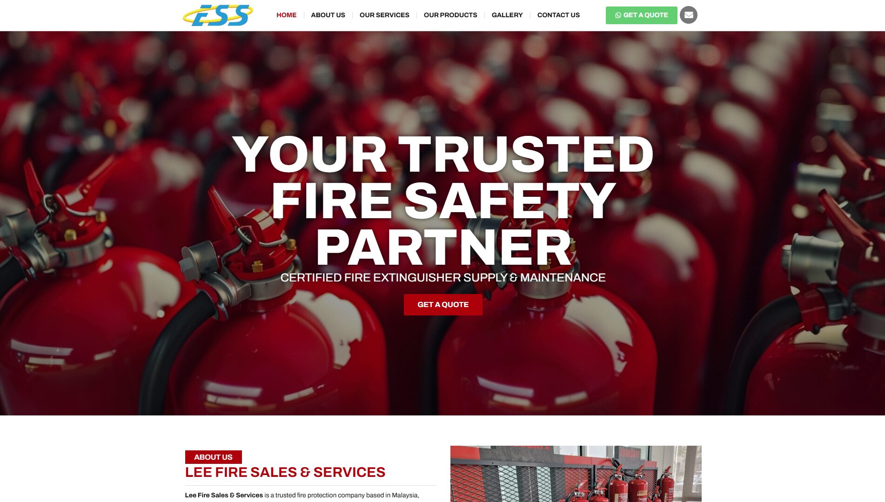This screenshot has height=502, width=885.
Task: Open the CONTACT US nav link
Action: click(558, 15)
